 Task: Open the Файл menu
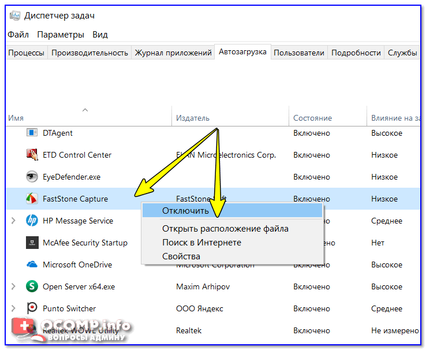18,35
